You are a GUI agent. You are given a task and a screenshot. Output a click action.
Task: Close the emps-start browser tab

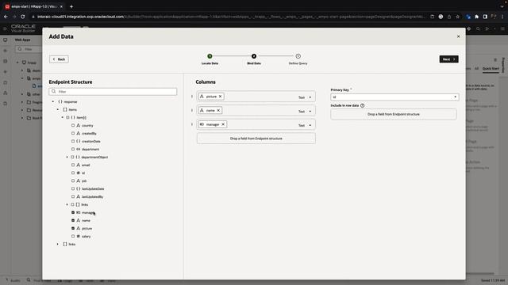[61, 6]
